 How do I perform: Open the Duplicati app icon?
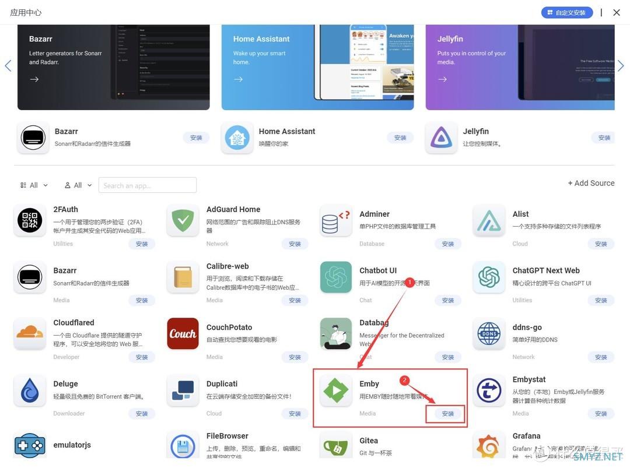click(x=183, y=390)
